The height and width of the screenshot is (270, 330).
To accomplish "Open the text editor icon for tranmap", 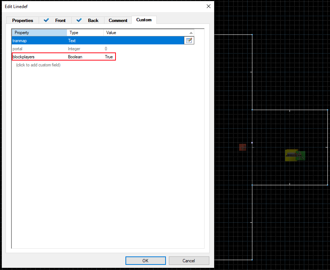I will (x=189, y=40).
